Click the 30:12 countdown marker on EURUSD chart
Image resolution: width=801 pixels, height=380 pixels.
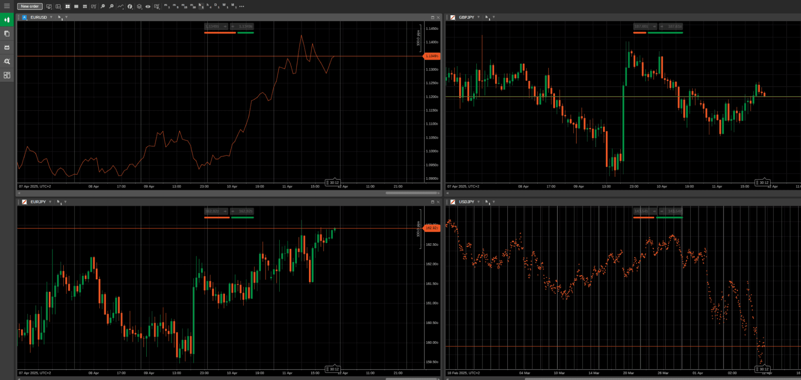pos(333,182)
